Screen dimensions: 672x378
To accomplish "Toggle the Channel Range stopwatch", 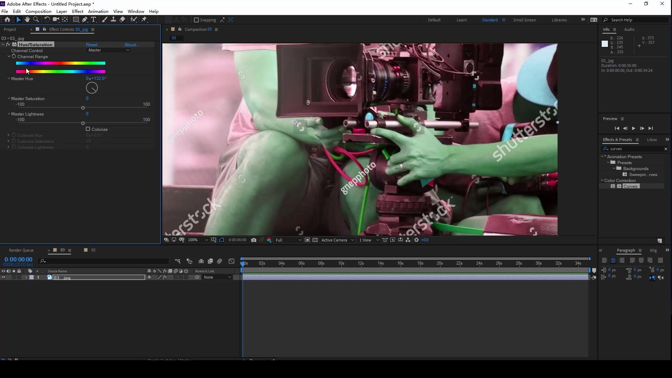I will 14,56.
